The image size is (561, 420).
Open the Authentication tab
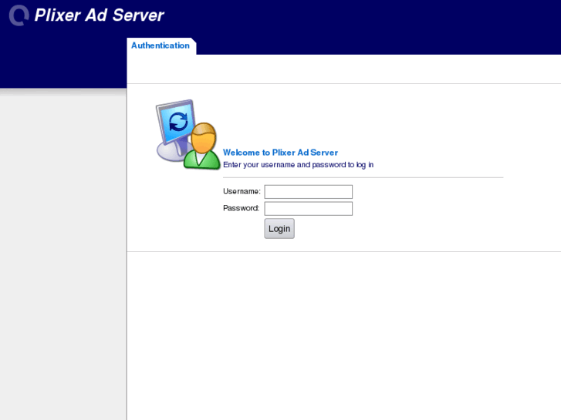click(161, 45)
